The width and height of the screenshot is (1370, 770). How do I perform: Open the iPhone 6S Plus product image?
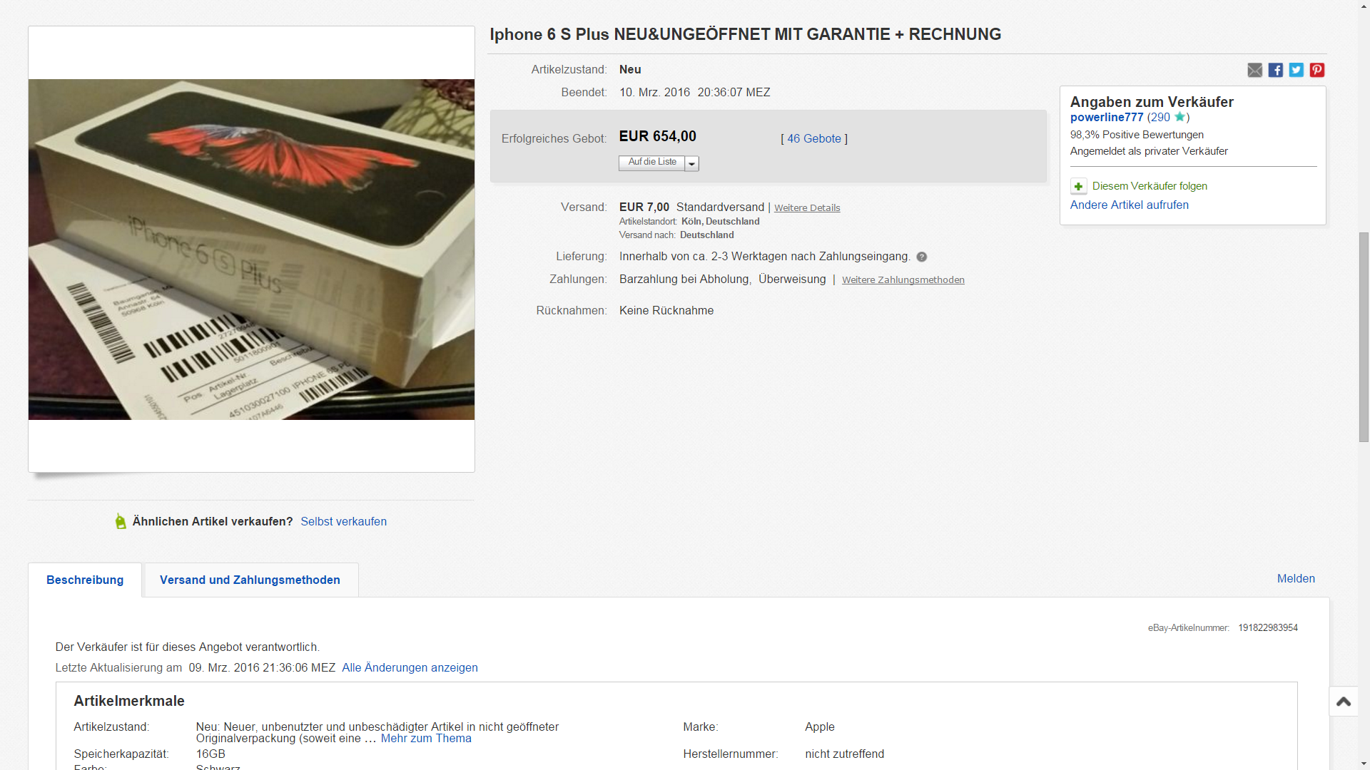click(251, 249)
